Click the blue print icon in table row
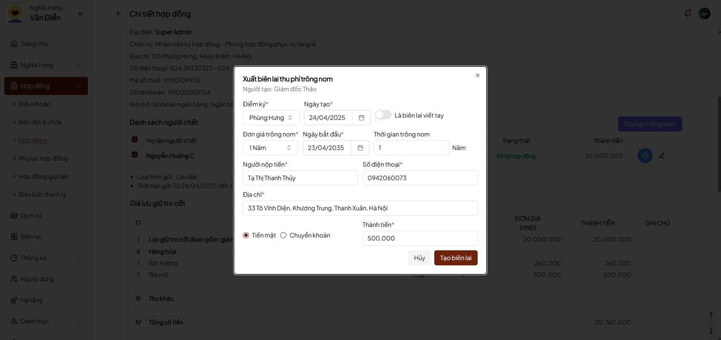Image resolution: width=721 pixels, height=340 pixels. (x=645, y=155)
